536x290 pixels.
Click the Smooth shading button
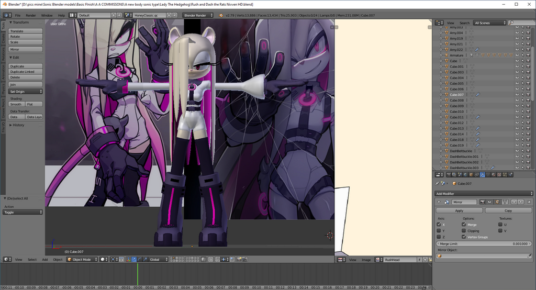pyautogui.click(x=17, y=104)
